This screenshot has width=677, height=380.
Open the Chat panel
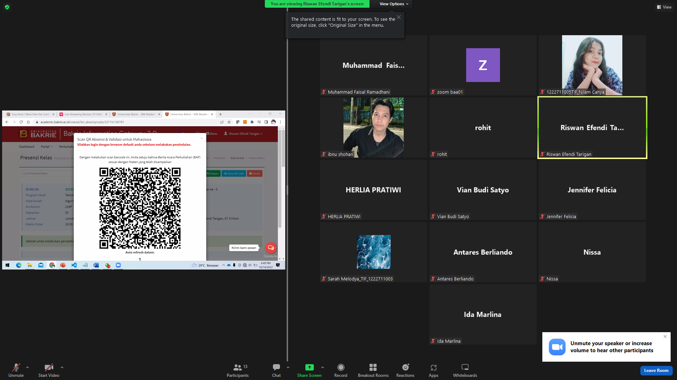(276, 370)
